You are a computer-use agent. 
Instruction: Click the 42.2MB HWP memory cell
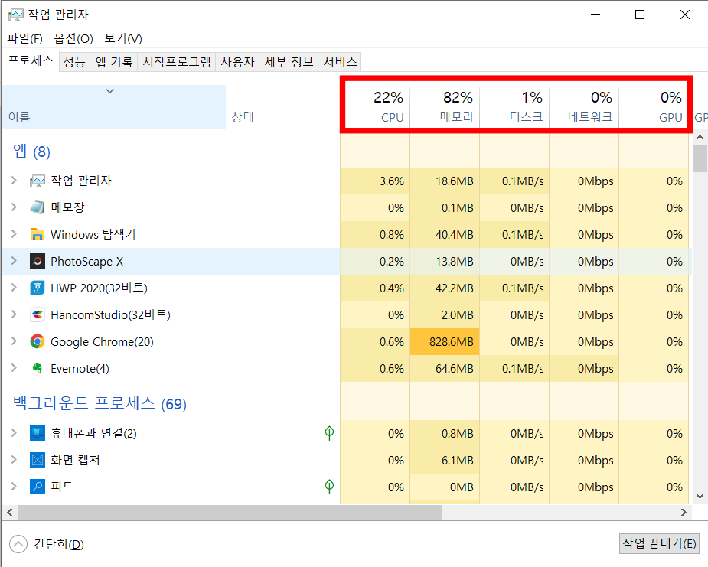pyautogui.click(x=445, y=288)
